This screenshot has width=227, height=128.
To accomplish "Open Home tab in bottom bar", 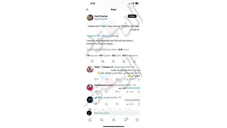I will coord(90,120).
